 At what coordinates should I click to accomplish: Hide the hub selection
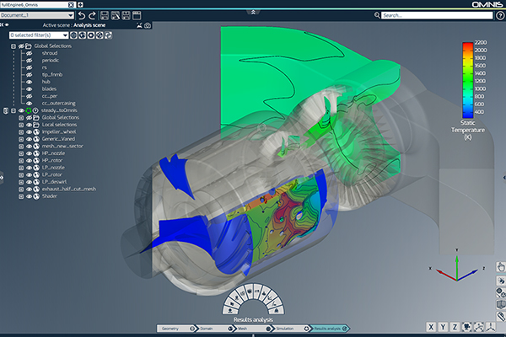[29, 82]
